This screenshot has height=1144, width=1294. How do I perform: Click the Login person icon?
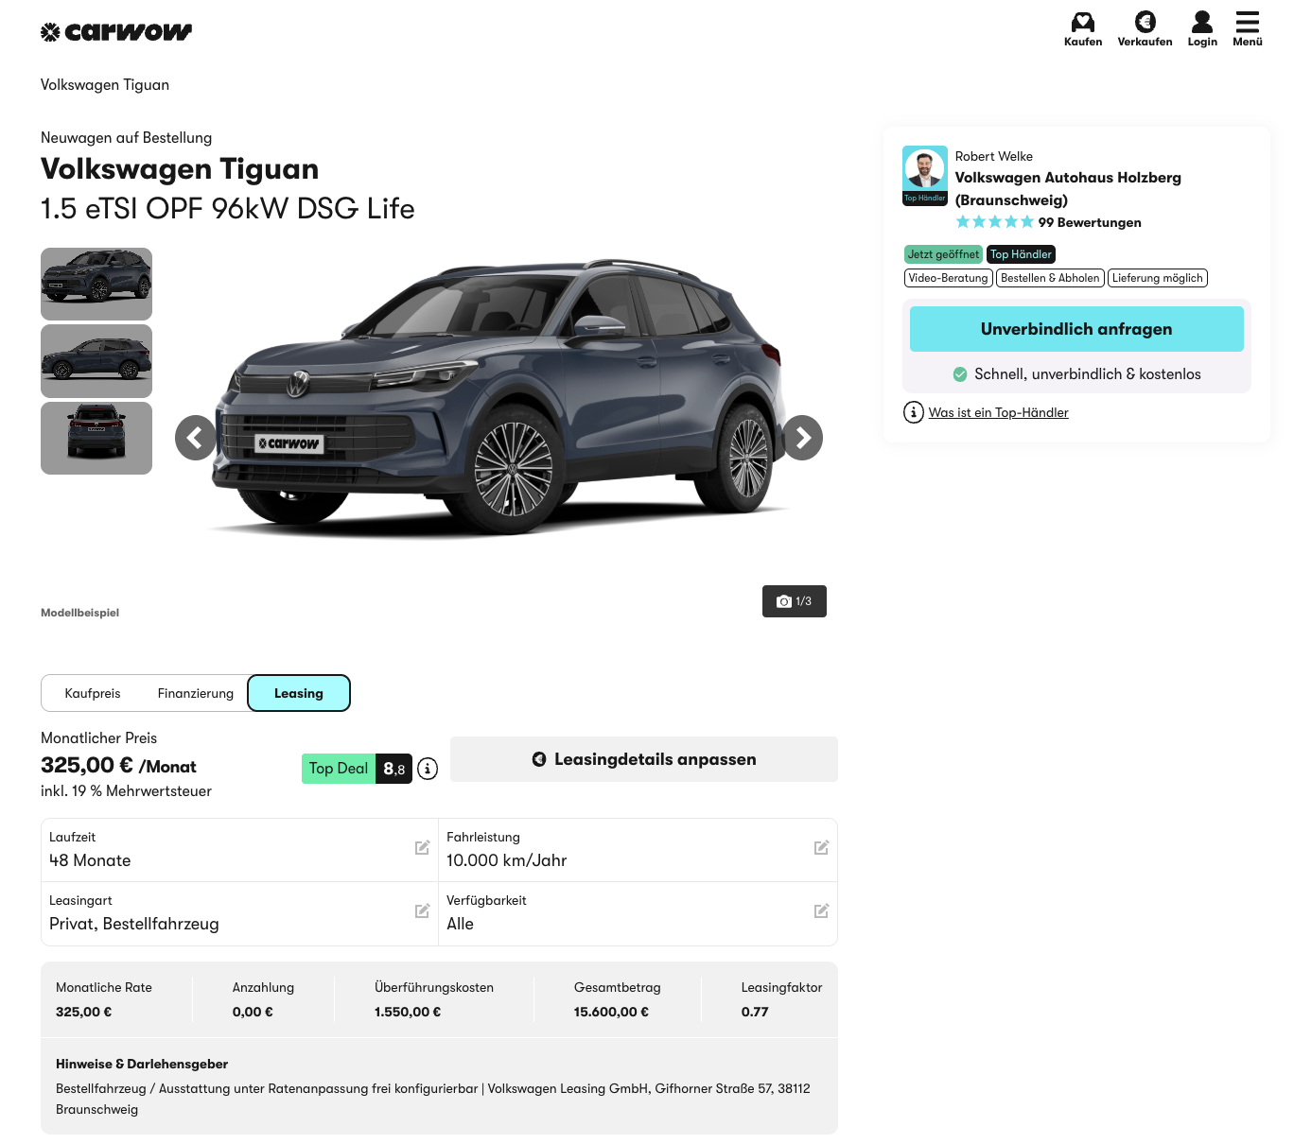[x=1201, y=23]
